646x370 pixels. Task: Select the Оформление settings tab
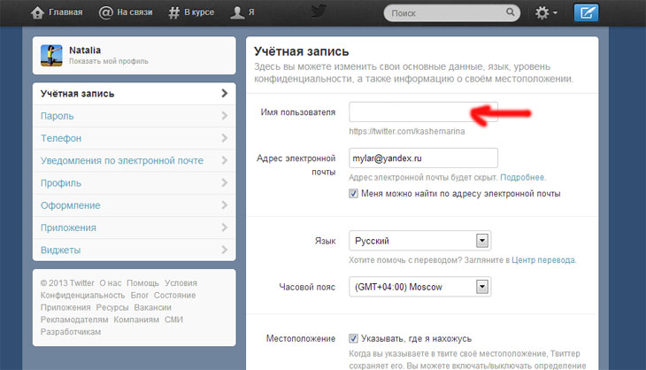point(135,205)
